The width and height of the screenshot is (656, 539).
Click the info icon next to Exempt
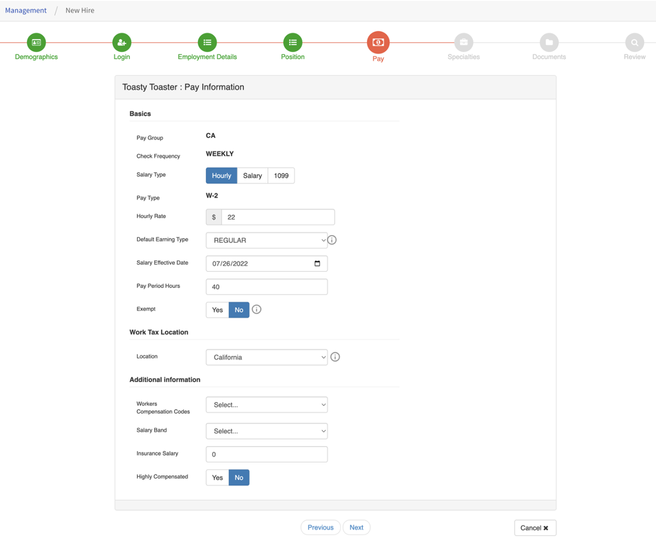point(256,309)
